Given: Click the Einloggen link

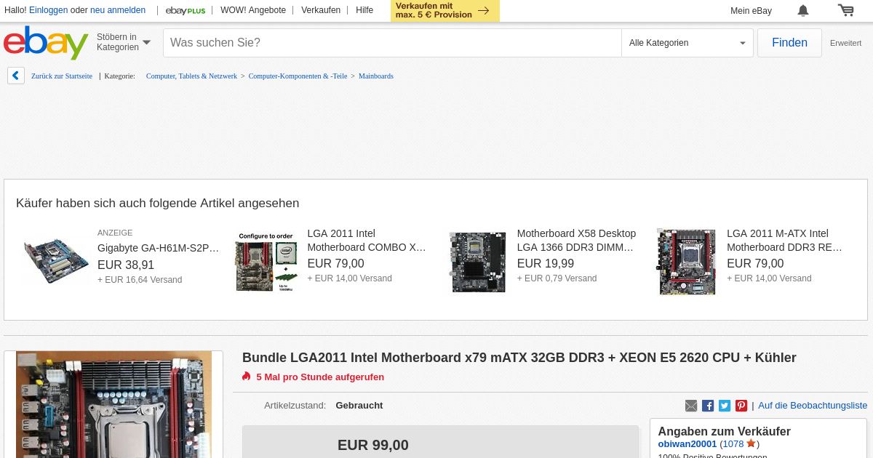Looking at the screenshot, I should pyautogui.click(x=49, y=10).
